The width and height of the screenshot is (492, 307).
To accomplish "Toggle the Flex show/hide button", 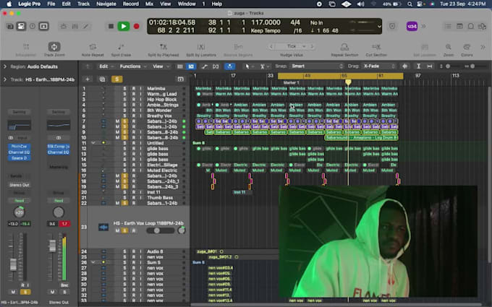I will click(216, 66).
